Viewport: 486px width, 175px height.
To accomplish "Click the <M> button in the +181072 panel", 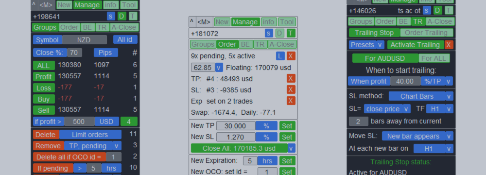I will (204, 22).
